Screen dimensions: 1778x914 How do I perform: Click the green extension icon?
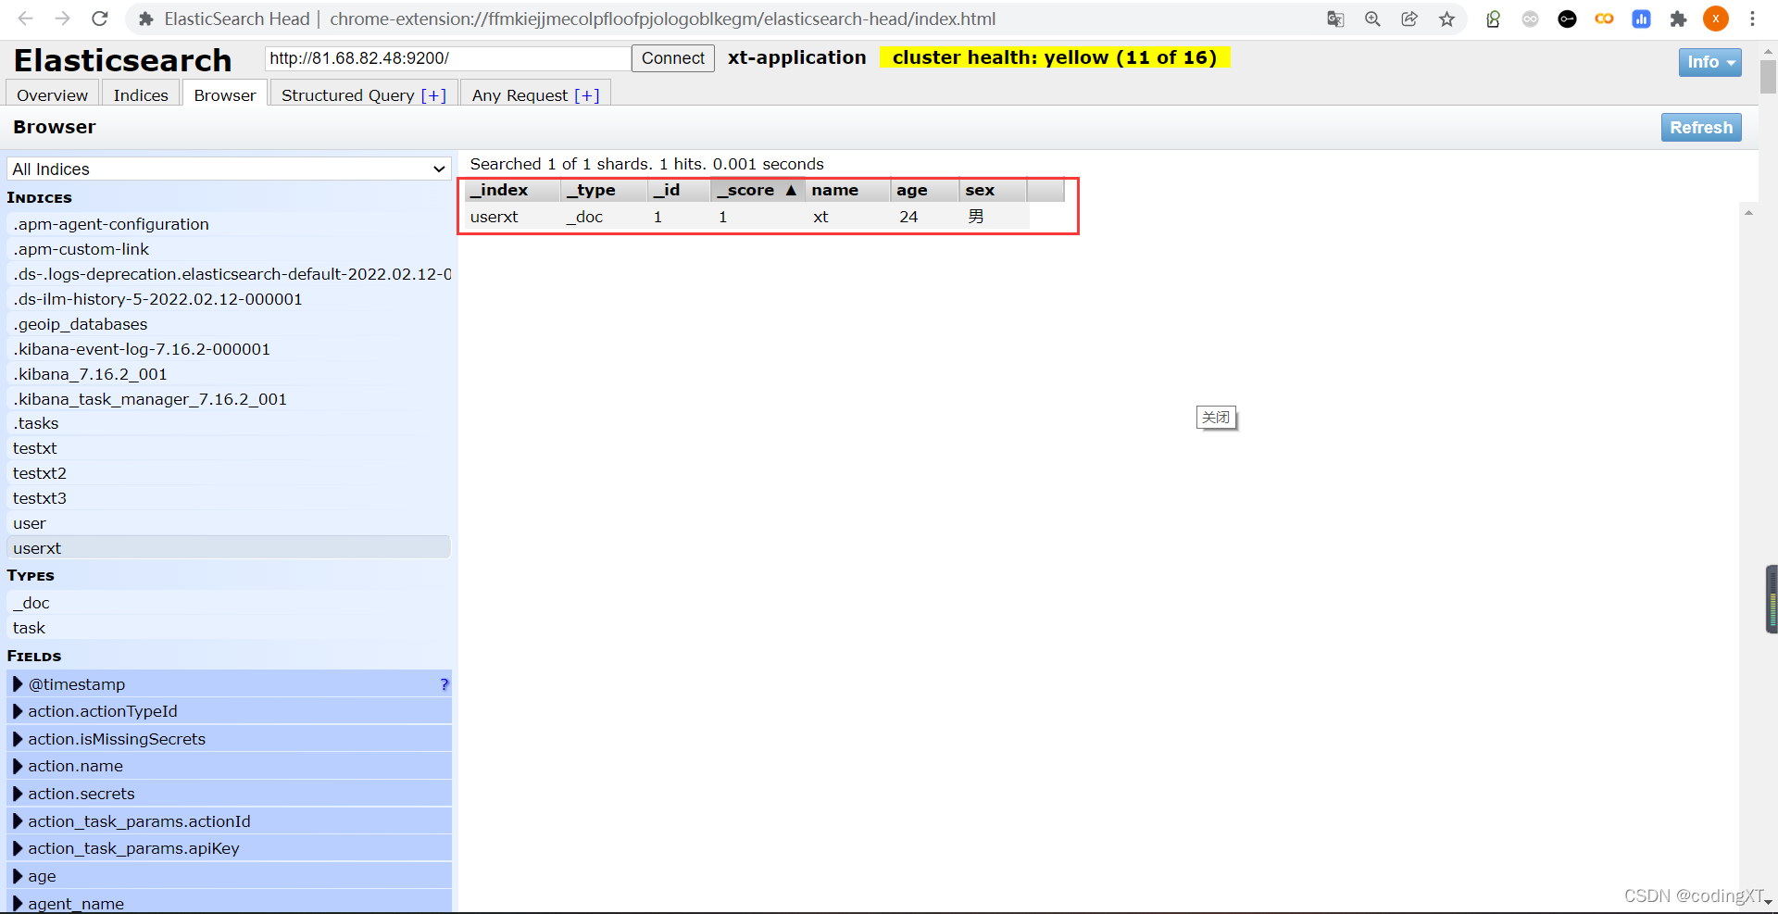coord(1493,19)
